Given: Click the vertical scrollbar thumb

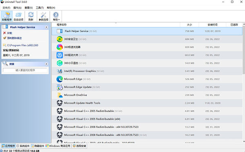Looking at the screenshot, I should point(244,50).
